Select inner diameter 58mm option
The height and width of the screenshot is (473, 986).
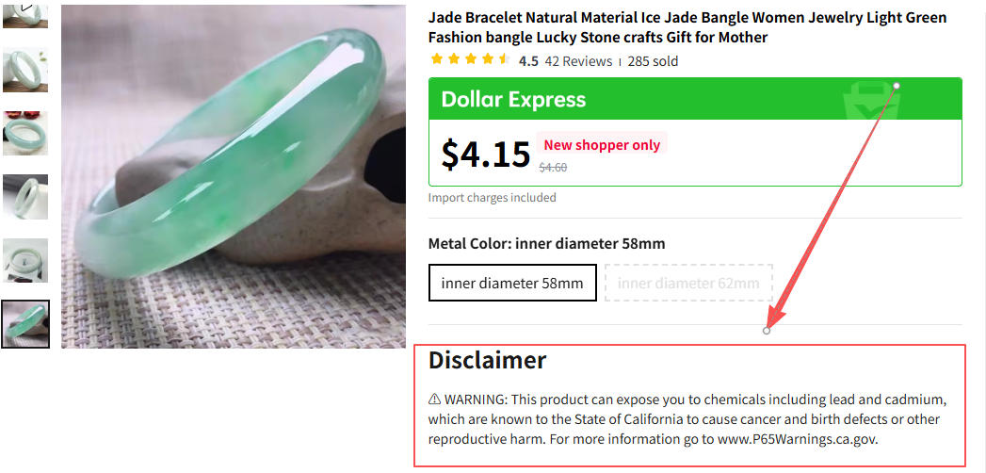coord(512,283)
